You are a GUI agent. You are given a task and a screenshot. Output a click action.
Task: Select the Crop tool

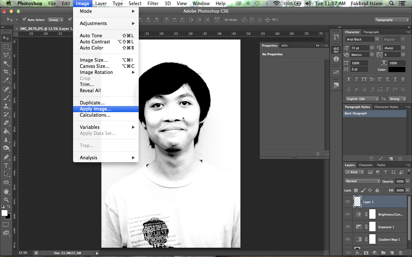point(6,72)
